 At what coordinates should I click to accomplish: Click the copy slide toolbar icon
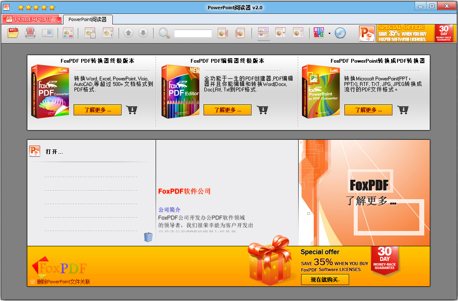tap(90, 33)
